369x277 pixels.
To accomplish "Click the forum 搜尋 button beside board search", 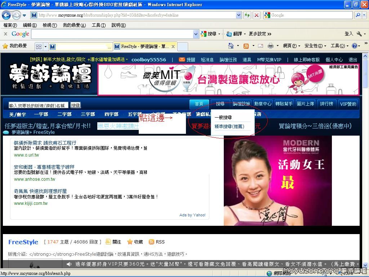I will (x=76, y=105).
